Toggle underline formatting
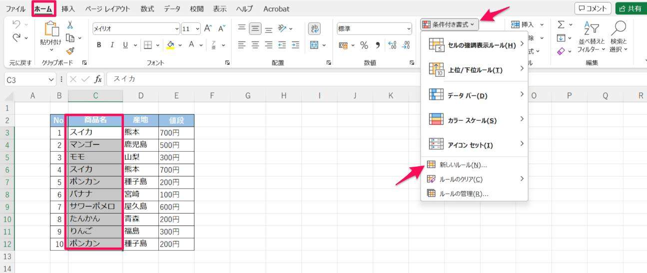The width and height of the screenshot is (647, 273). (x=125, y=45)
